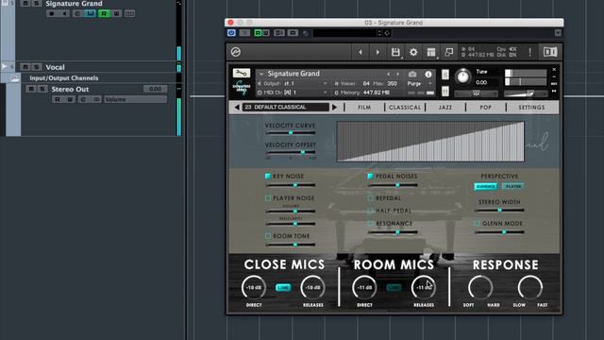Open the floppy disk save menu
The height and width of the screenshot is (340, 604).
(395, 52)
